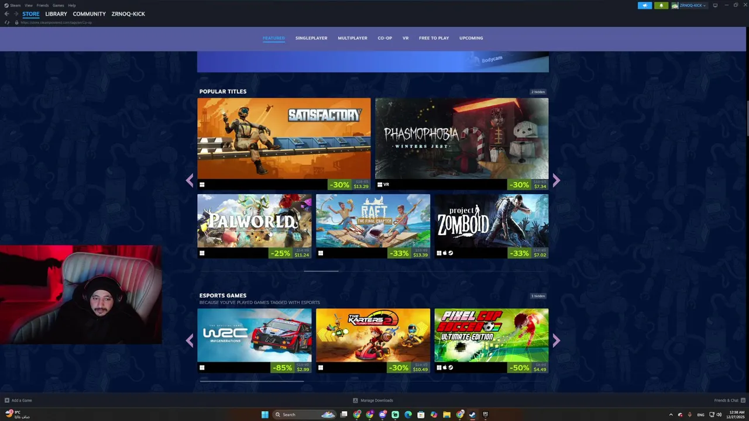Open Microsoft Edge from the taskbar
This screenshot has width=749, height=421.
pos(408,415)
